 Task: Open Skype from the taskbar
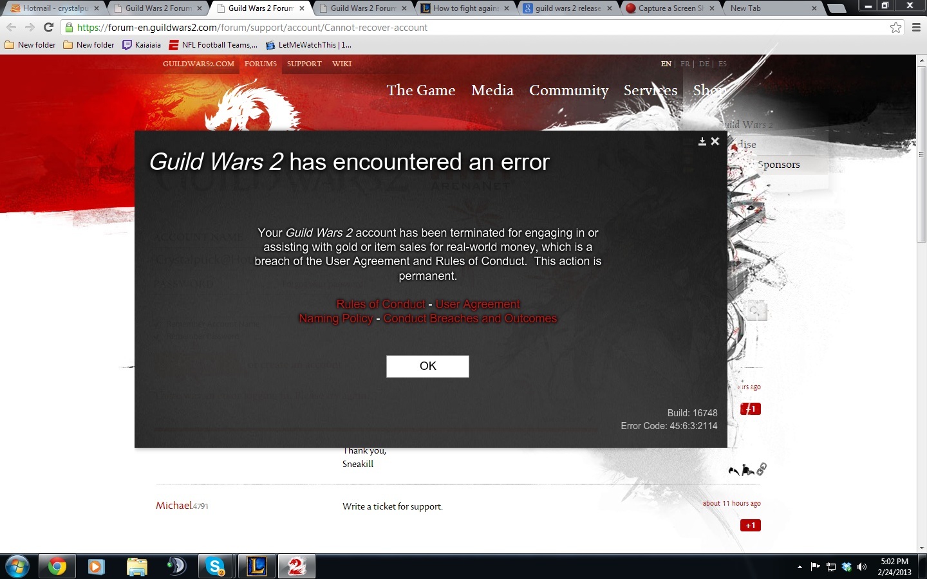click(216, 567)
